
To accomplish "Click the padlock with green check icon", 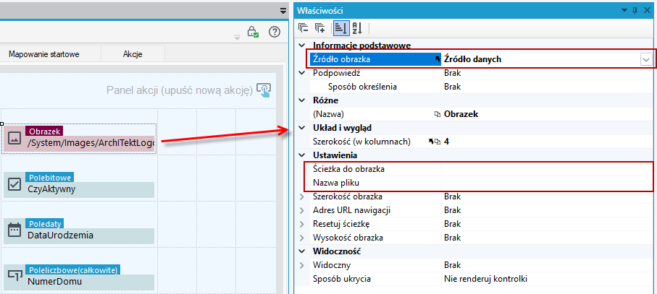I will click(253, 32).
